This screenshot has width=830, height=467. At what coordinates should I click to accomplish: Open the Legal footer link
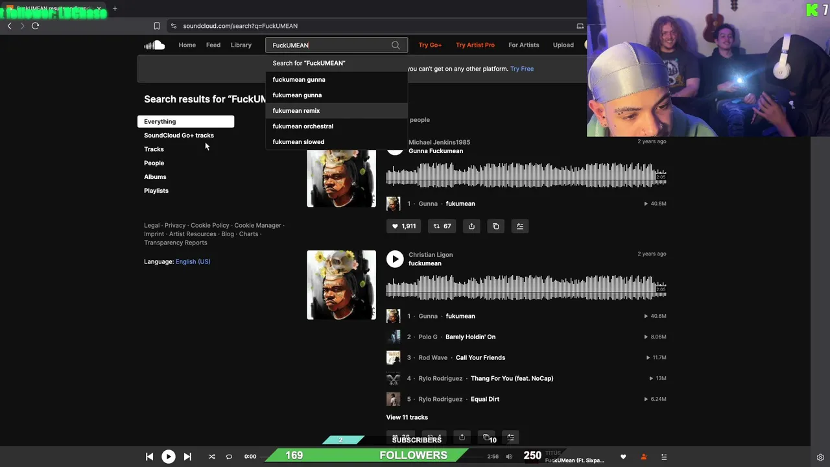[x=152, y=225]
